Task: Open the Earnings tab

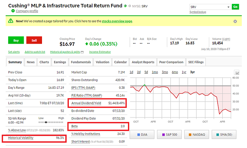Action: coord(60,62)
